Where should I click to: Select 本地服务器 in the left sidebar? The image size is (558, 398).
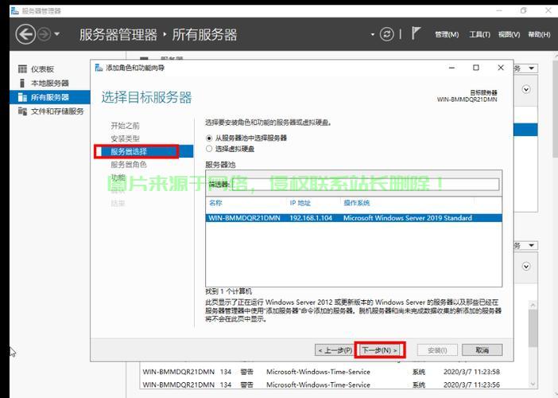(50, 84)
